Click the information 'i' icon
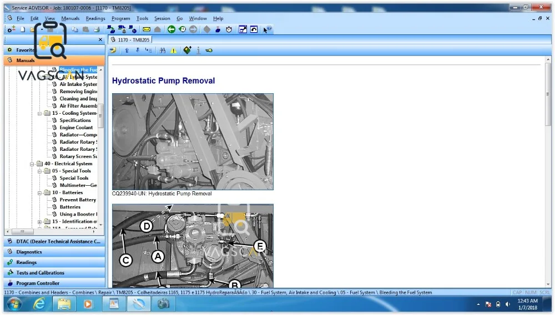 click(198, 50)
